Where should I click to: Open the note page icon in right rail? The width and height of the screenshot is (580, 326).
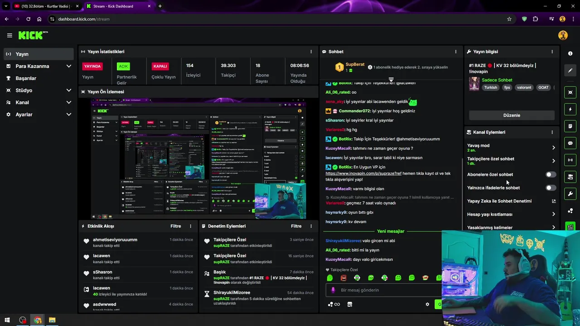point(570,126)
